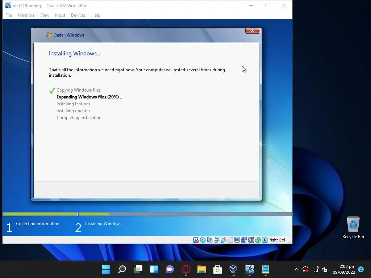Click the Installing Windows progress bar
371x278 pixels.
[x=185, y=214]
